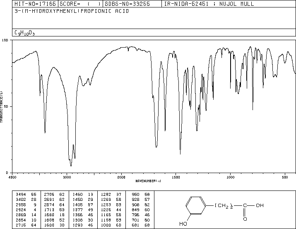Click the 1600 wavenumber cell
The image size is (296, 229).
tap(49, 225)
